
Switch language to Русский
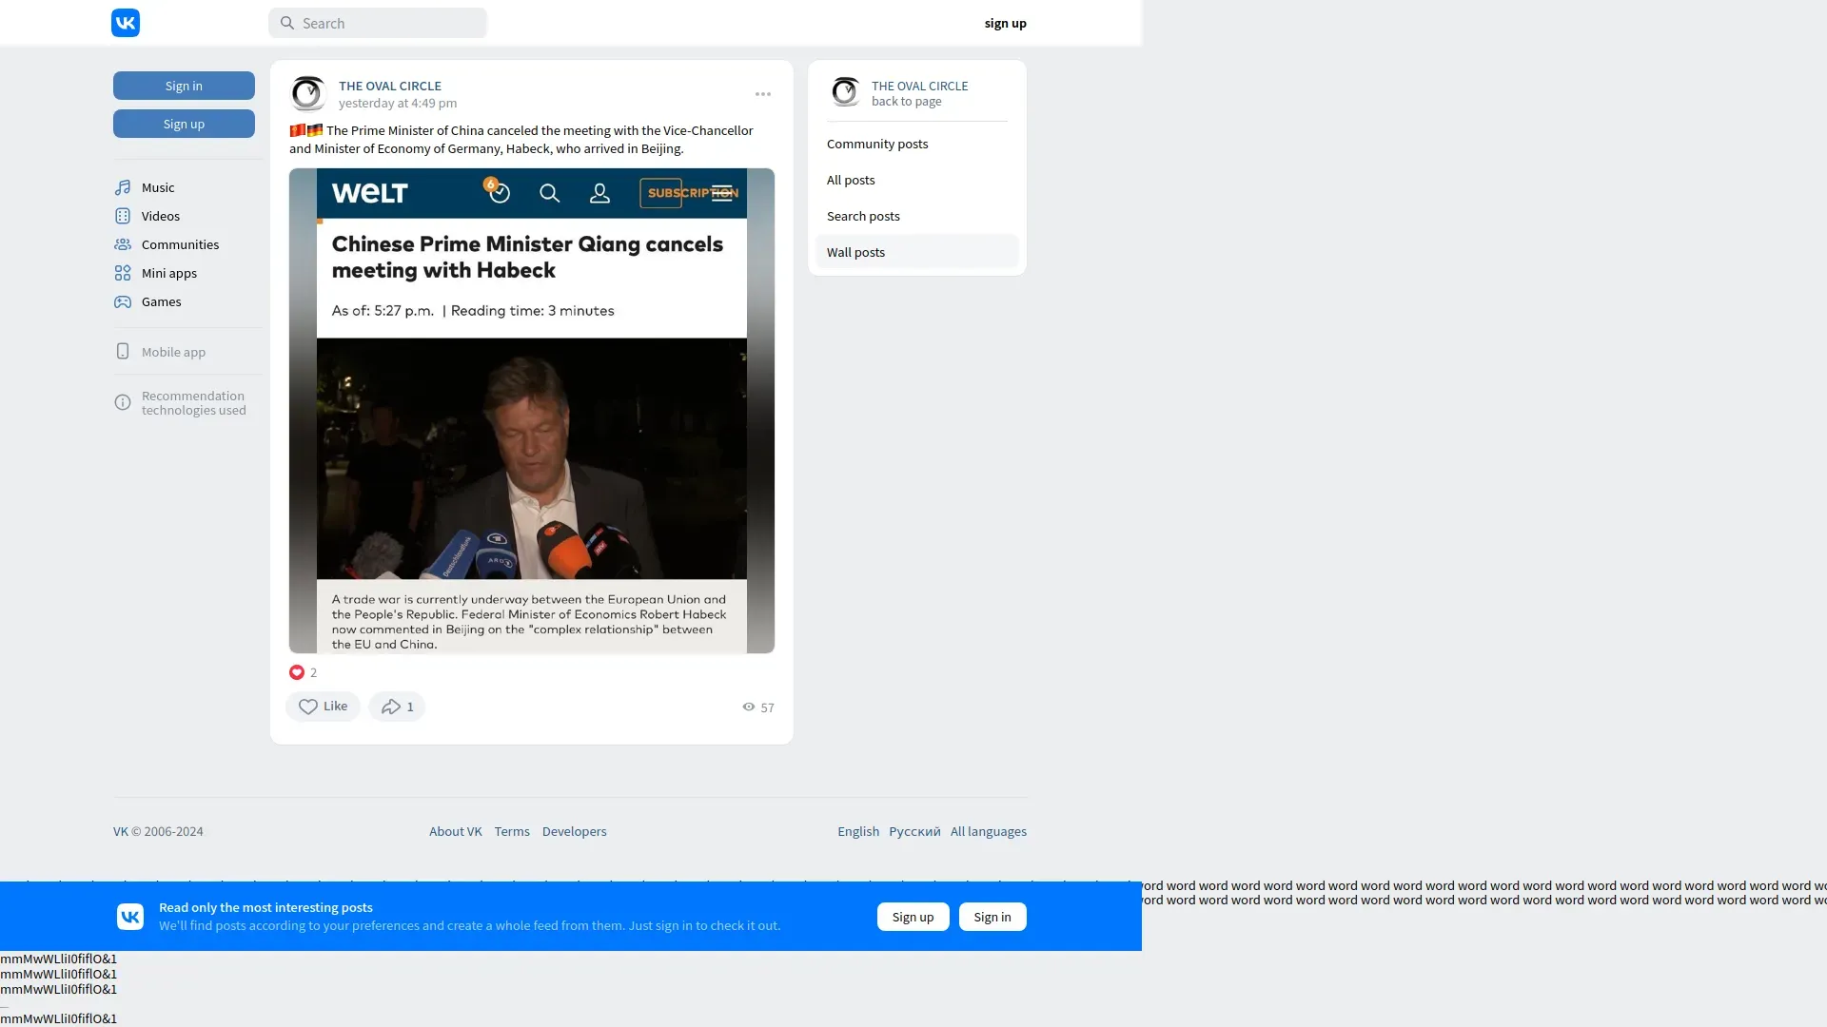pos(913,831)
